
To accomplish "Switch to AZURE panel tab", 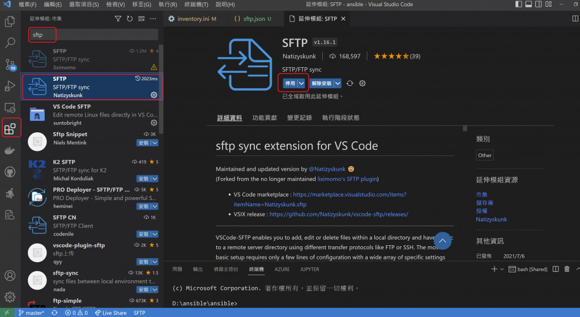I will tap(282, 269).
